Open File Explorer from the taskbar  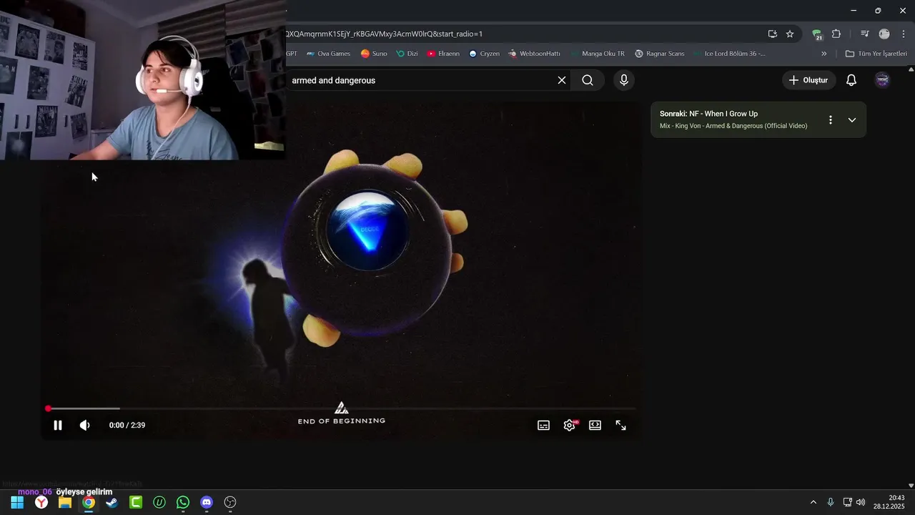pyautogui.click(x=65, y=502)
